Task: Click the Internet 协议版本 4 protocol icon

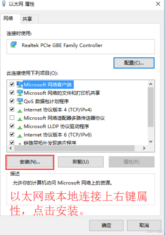Action: click(19, 111)
